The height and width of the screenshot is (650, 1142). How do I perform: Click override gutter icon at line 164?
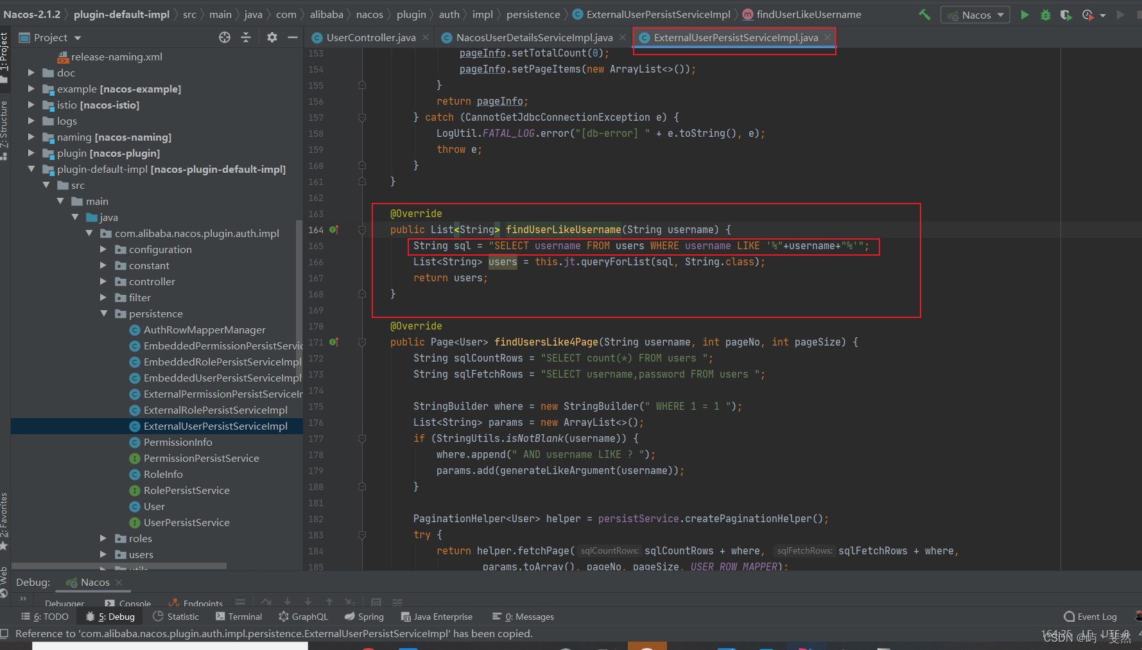(x=334, y=229)
